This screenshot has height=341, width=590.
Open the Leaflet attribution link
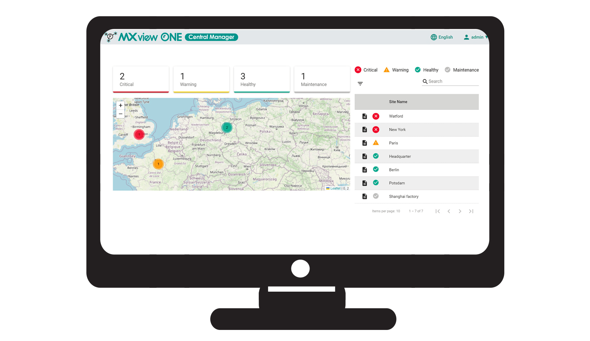[335, 188]
